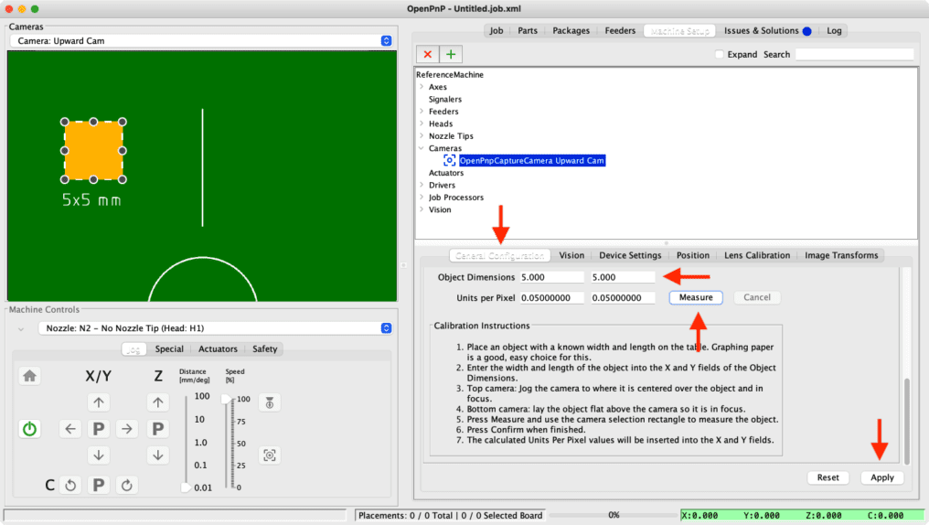Expand the Drivers tree node

tap(422, 185)
